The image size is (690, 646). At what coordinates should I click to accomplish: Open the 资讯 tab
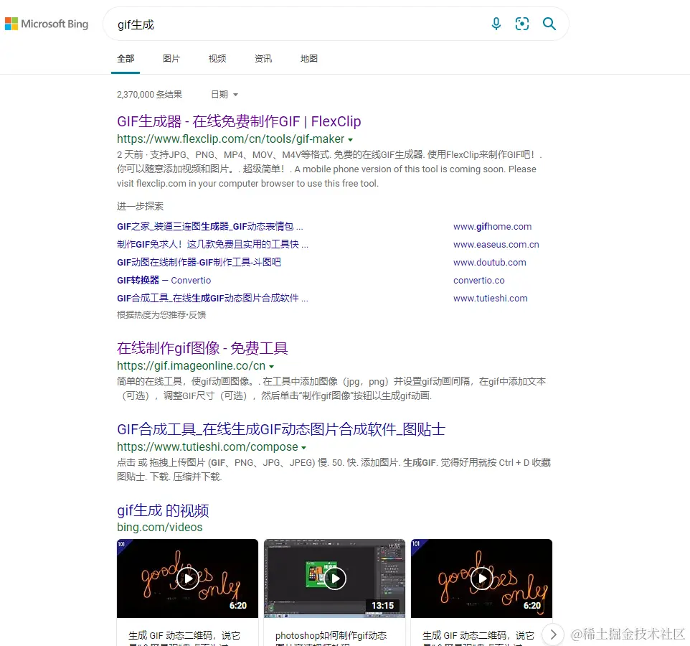click(263, 59)
